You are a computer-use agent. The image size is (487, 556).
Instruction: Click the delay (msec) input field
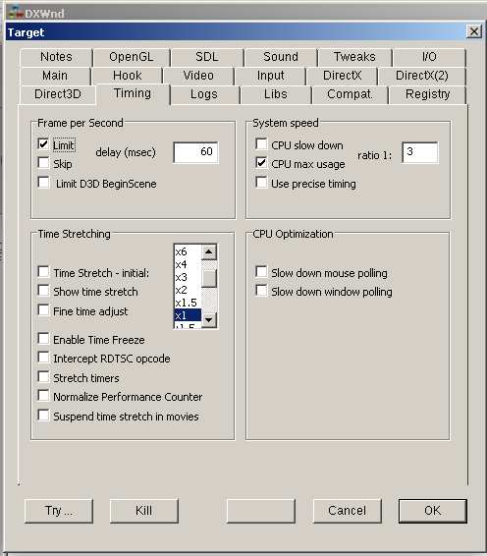click(x=196, y=152)
